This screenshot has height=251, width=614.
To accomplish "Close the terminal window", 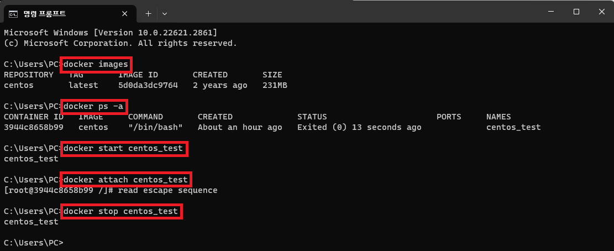I will (x=601, y=12).
